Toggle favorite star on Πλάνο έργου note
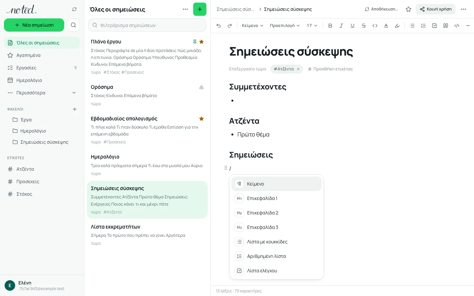474x296 pixels. (201, 42)
